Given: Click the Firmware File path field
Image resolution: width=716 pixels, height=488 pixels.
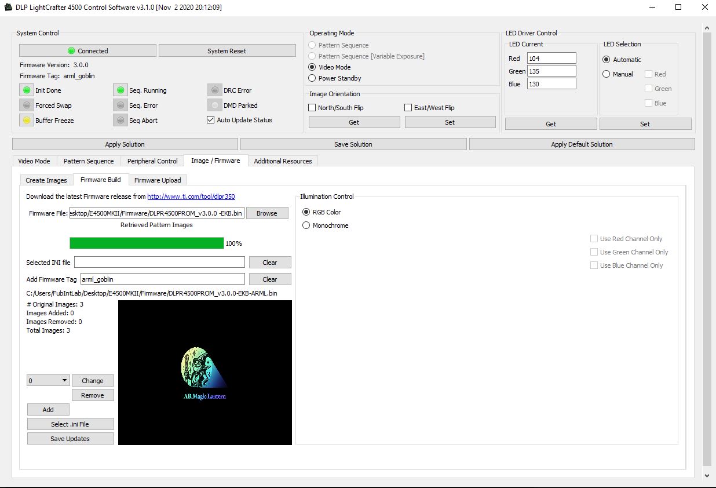Looking at the screenshot, I should coord(156,213).
